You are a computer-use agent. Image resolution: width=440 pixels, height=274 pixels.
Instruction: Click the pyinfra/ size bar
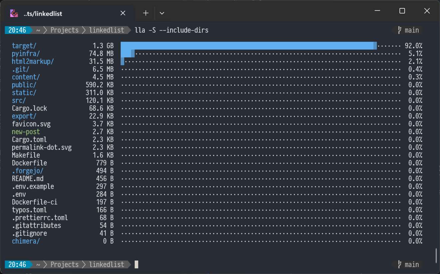pyautogui.click(x=128, y=54)
